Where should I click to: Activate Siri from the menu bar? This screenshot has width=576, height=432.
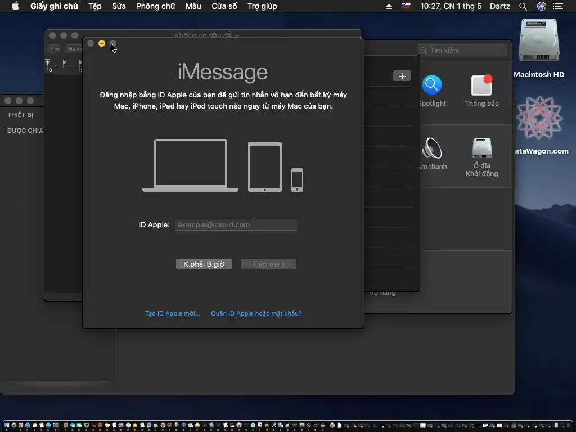click(542, 6)
